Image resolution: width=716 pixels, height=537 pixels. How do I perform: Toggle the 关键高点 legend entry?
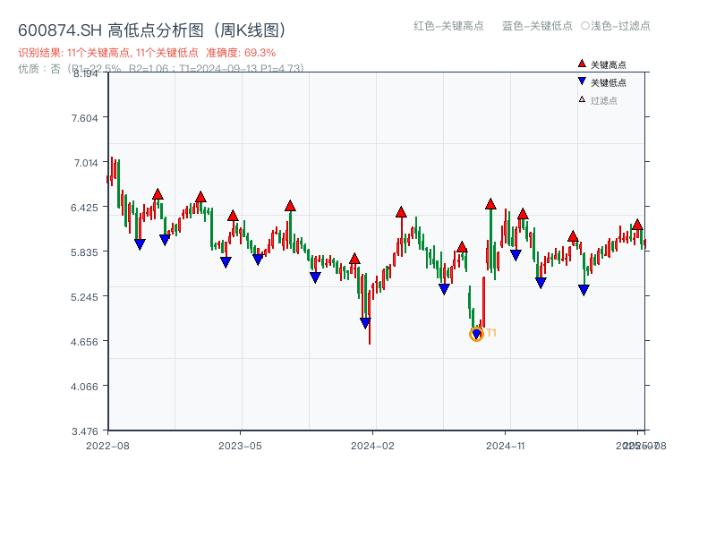[x=601, y=64]
